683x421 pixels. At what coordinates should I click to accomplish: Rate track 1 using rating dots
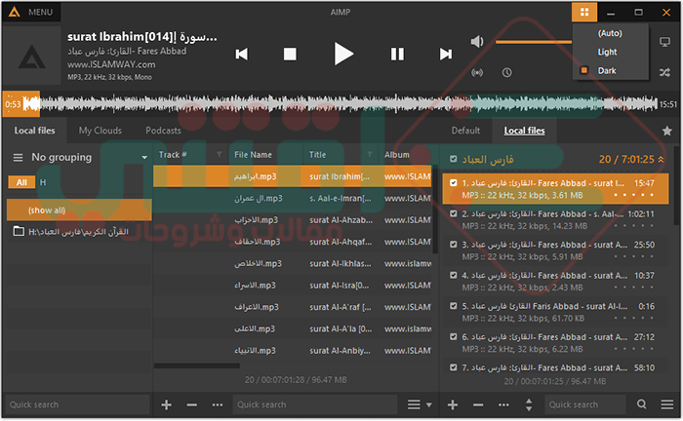tap(634, 195)
